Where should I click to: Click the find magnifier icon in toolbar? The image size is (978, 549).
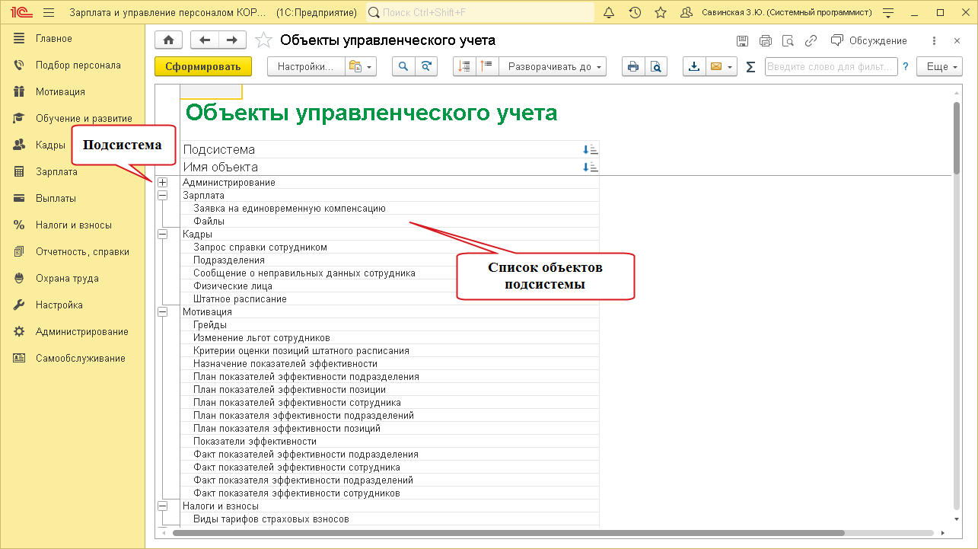pyautogui.click(x=403, y=67)
